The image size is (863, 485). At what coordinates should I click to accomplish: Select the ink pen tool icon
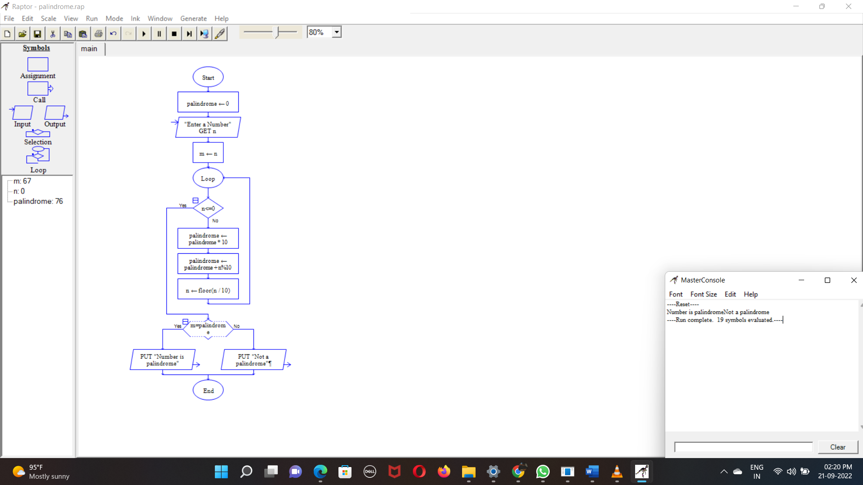point(220,34)
